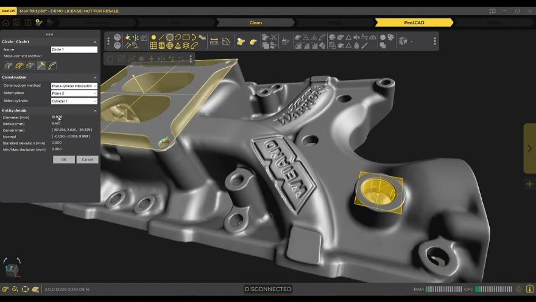Screen dimensions: 536x302
Task: Click the add scan icon with plus
Action: [38, 23]
